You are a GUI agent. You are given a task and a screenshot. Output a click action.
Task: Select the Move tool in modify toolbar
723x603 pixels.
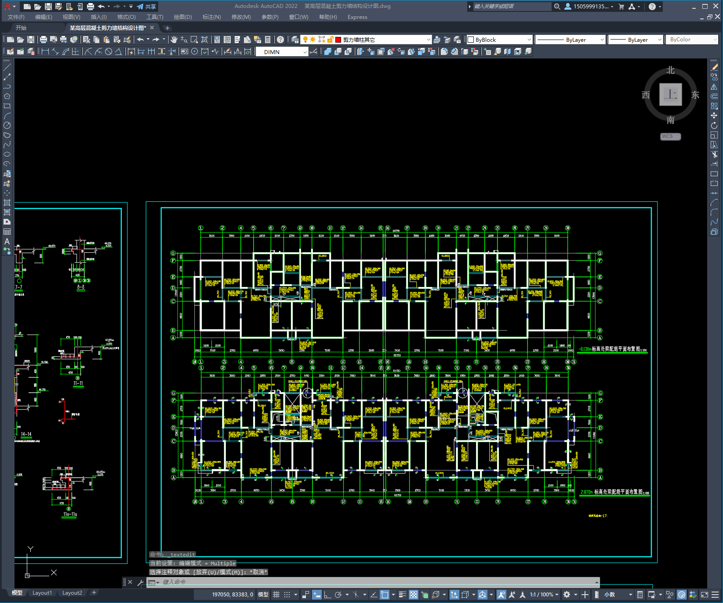tap(714, 116)
